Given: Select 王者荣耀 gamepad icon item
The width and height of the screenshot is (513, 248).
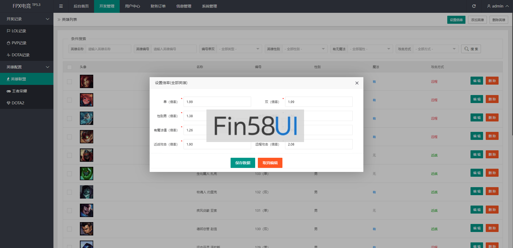Looking at the screenshot, I should pos(17,91).
